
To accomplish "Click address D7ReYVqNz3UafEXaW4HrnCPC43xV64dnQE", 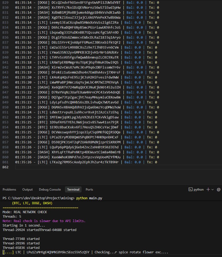I will (x=86, y=92).
